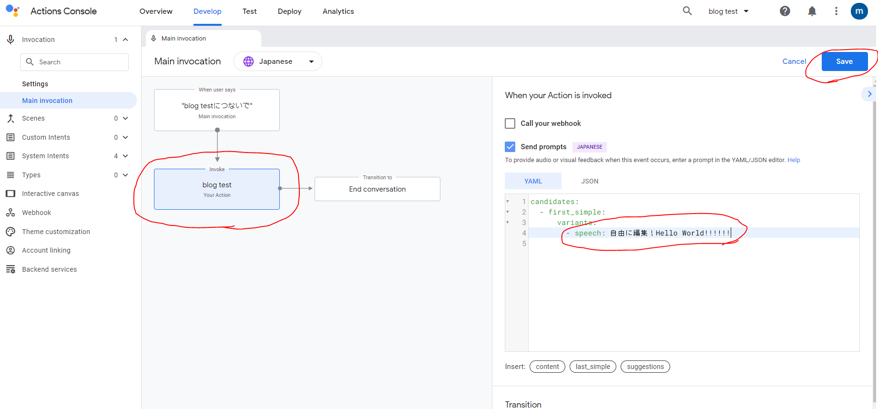This screenshot has width=878, height=409.
Task: Enable the Call your webhook checkbox
Action: tap(510, 123)
